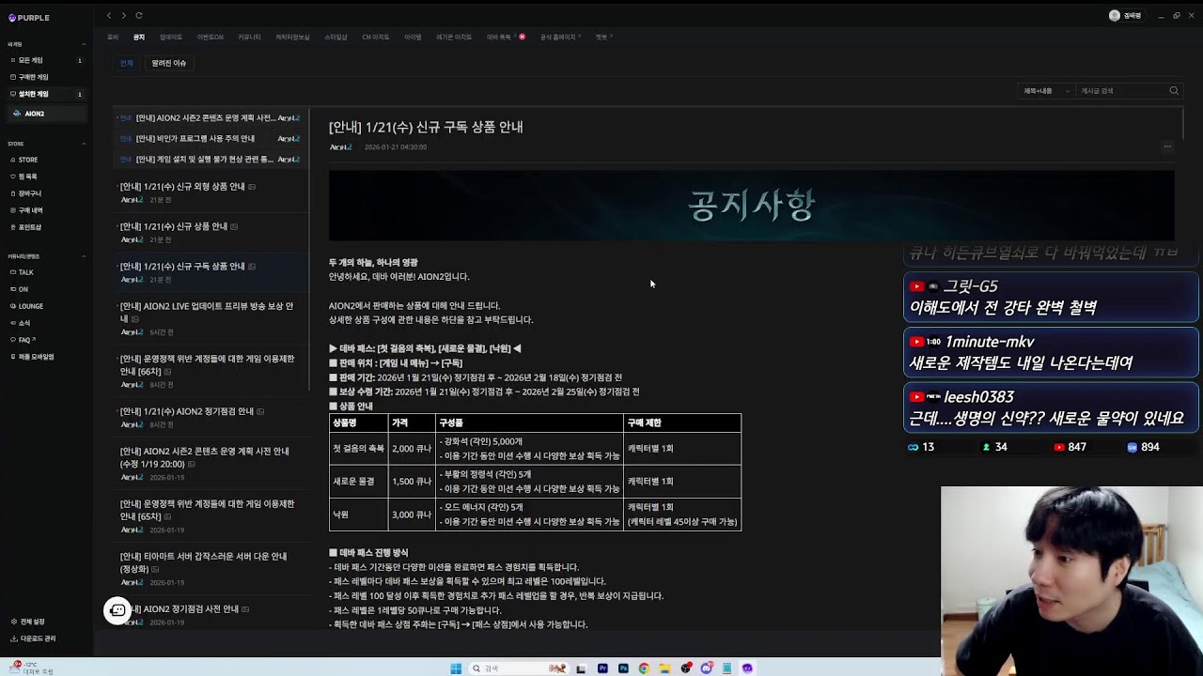Select the 알려진 이슈 filter button
Screen dimensions: 1203x676
[x=169, y=63]
